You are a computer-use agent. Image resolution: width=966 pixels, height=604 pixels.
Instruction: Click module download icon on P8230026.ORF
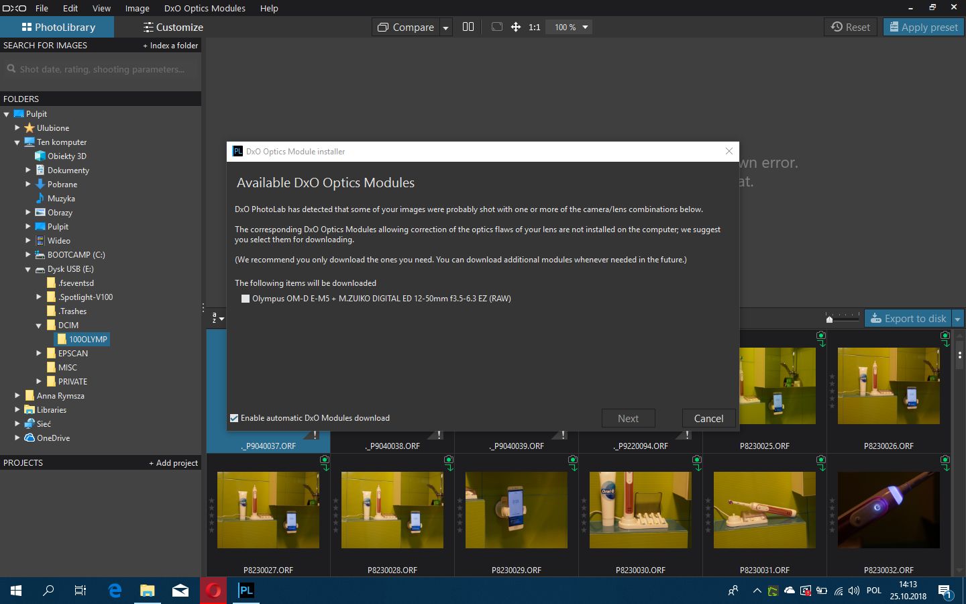(x=945, y=338)
